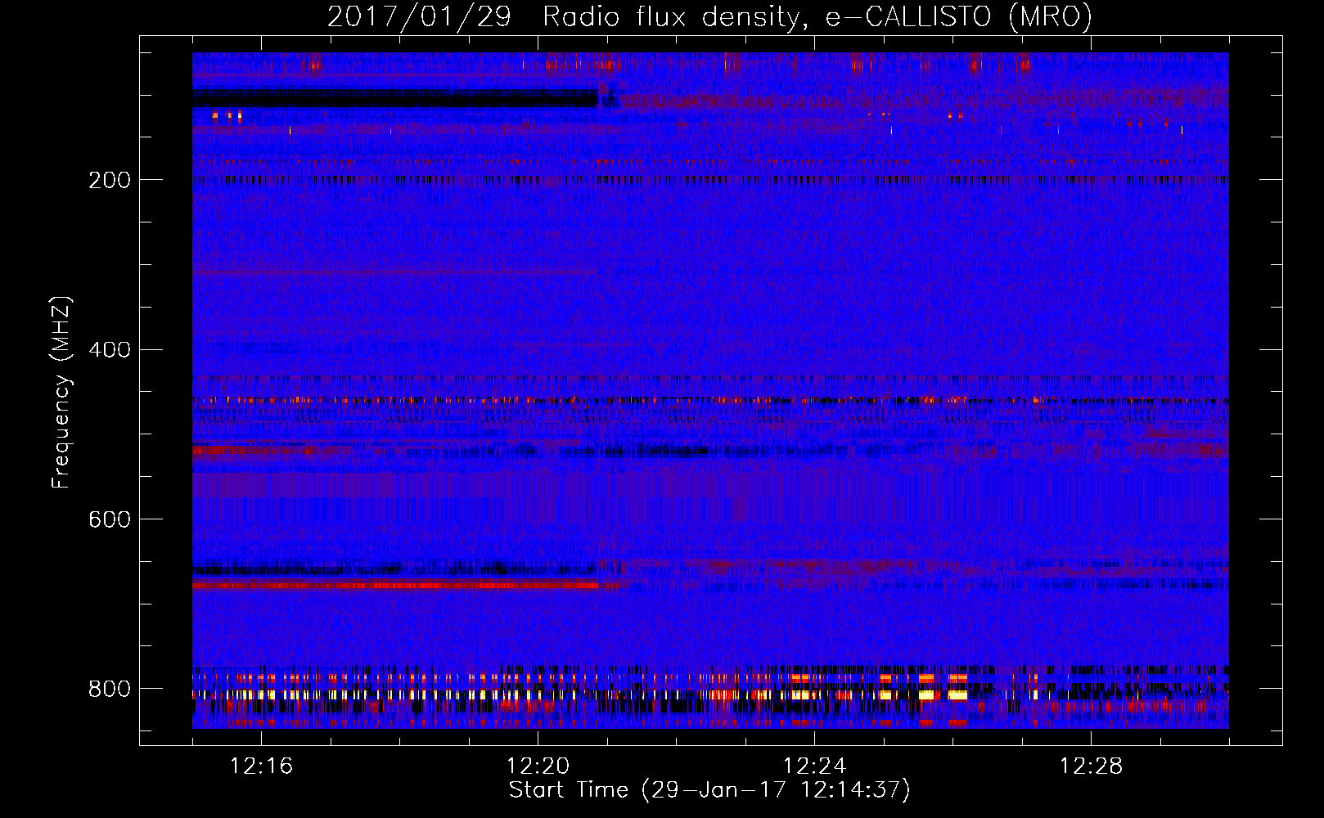
Task: Click the 12:28 time tick label
Action: tap(1091, 766)
